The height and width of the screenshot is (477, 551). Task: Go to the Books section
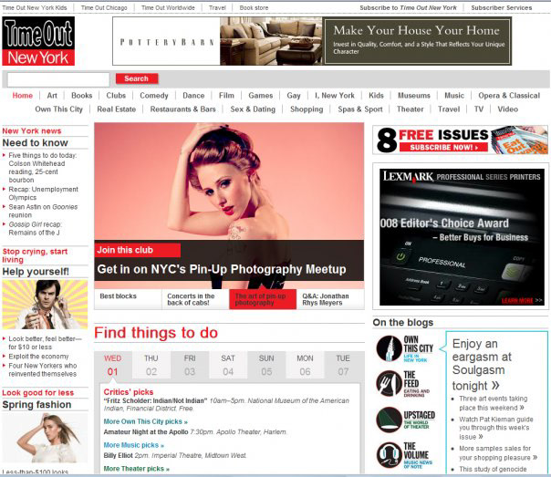coord(82,96)
